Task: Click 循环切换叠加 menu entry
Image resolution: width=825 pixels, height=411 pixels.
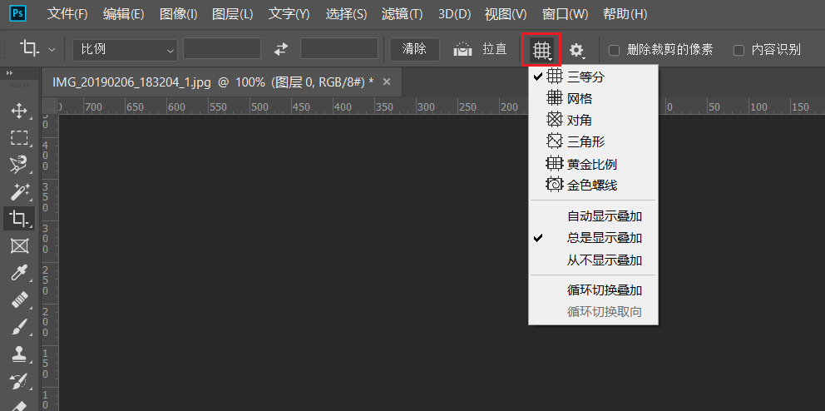Action: [593, 290]
